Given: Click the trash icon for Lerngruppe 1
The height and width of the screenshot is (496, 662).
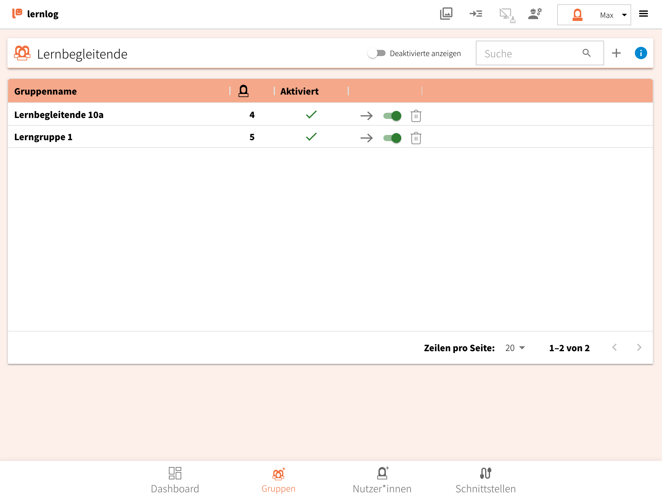Looking at the screenshot, I should point(416,138).
